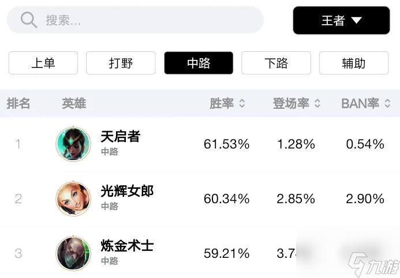Open 炼金术士 hero avatar
The width and height of the screenshot is (400, 278).
tap(73, 253)
